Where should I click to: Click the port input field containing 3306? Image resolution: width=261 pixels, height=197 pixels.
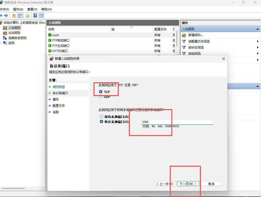(x=177, y=122)
